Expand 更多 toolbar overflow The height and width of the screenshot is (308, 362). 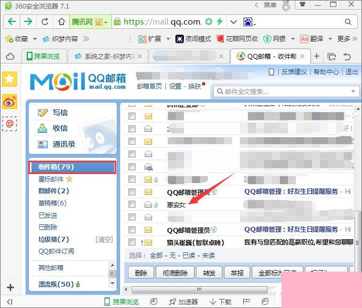[x=347, y=39]
